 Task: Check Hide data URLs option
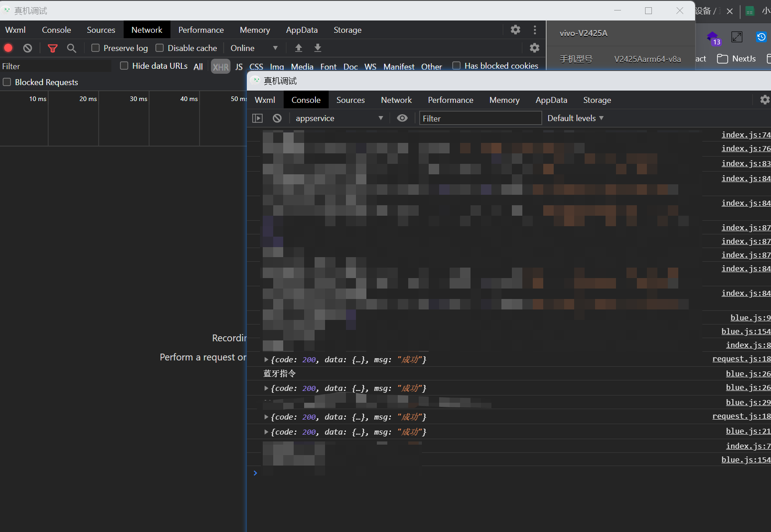click(x=124, y=66)
